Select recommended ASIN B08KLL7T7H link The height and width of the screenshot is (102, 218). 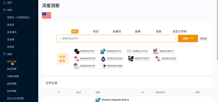140,51
